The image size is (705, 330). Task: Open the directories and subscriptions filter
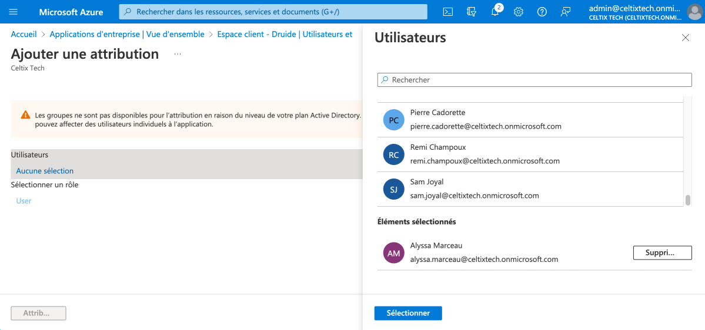click(x=471, y=12)
